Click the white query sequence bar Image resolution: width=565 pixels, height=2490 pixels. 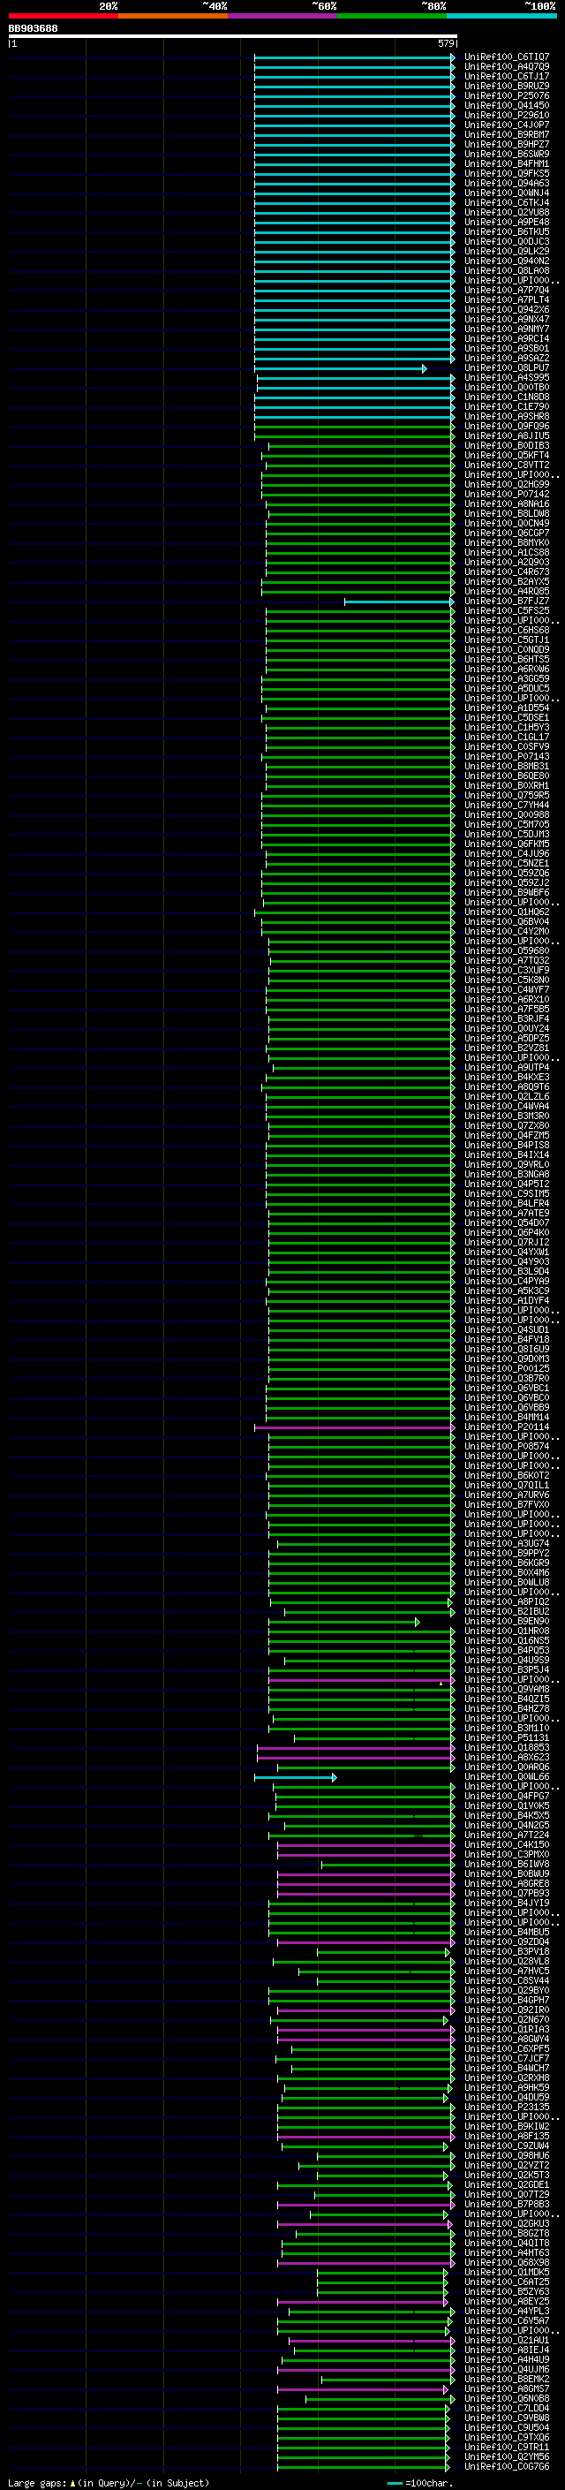click(x=233, y=37)
